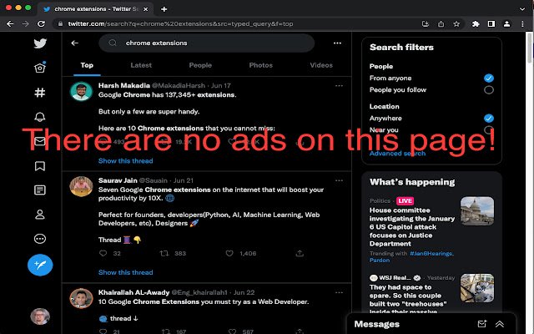Open Lists icon in sidebar
534x334 pixels.
[x=40, y=190]
